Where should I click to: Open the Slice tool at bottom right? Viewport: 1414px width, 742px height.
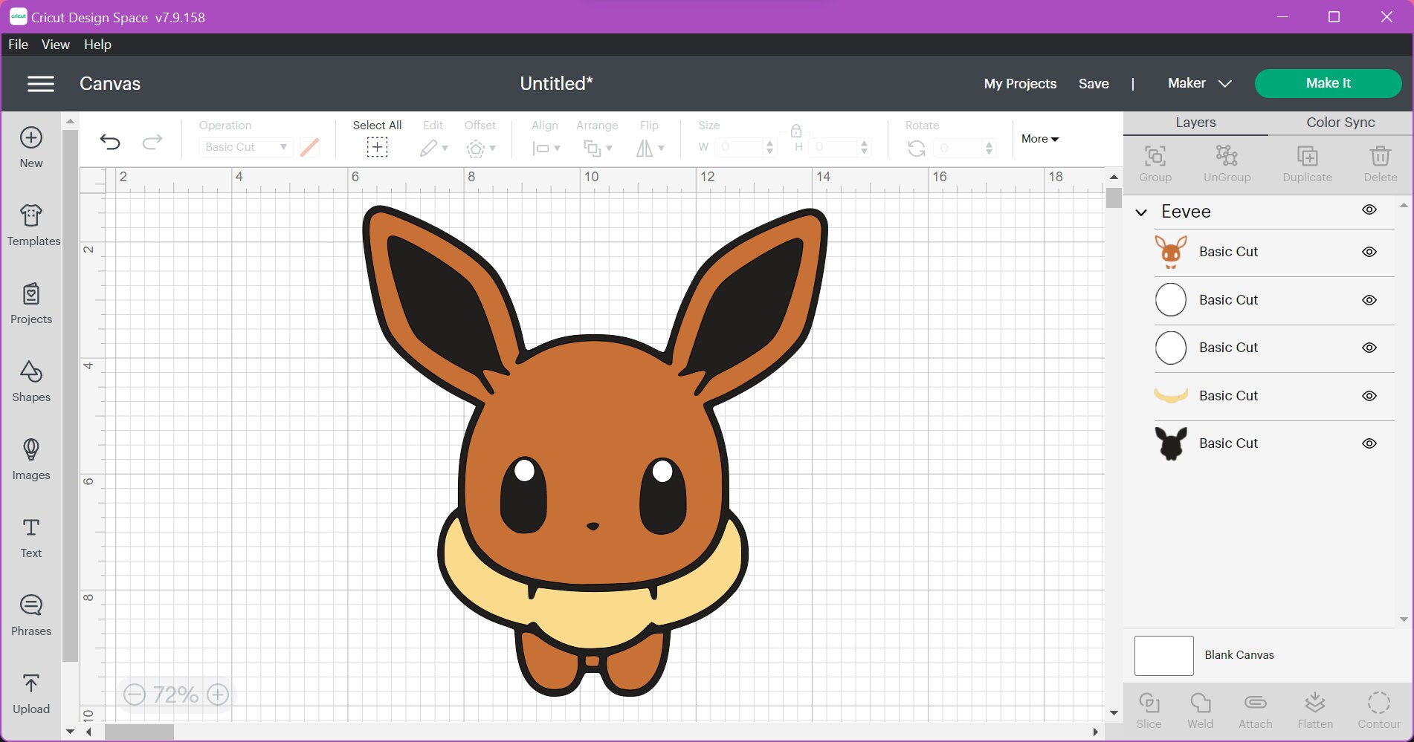(x=1149, y=709)
